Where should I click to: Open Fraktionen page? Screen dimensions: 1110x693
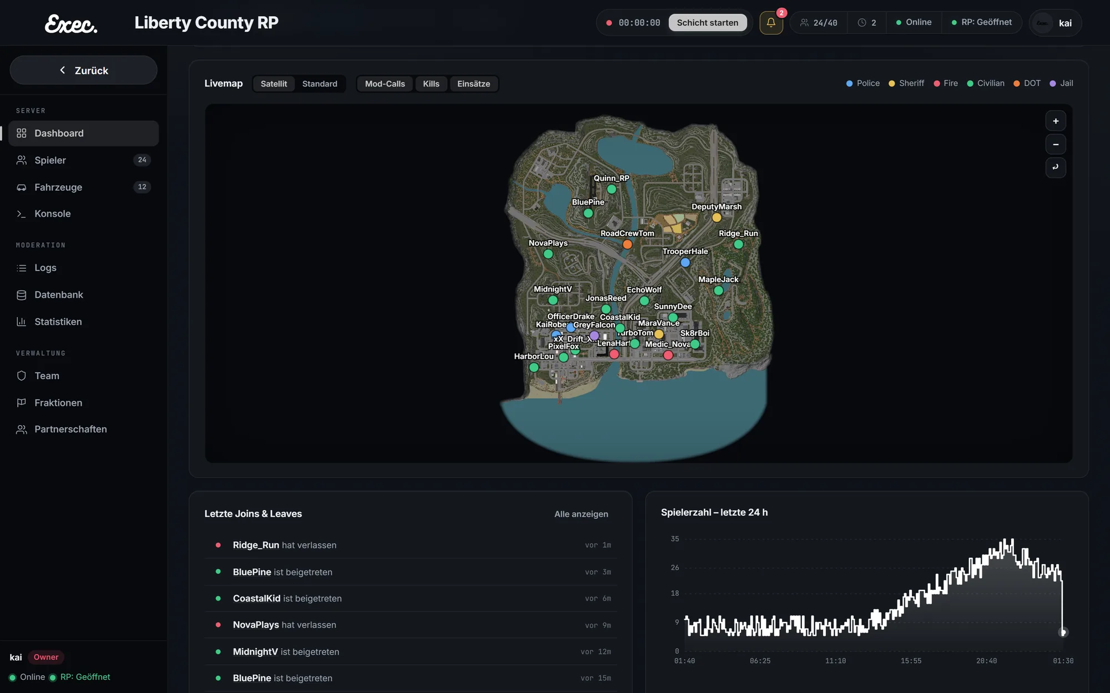(x=83, y=402)
